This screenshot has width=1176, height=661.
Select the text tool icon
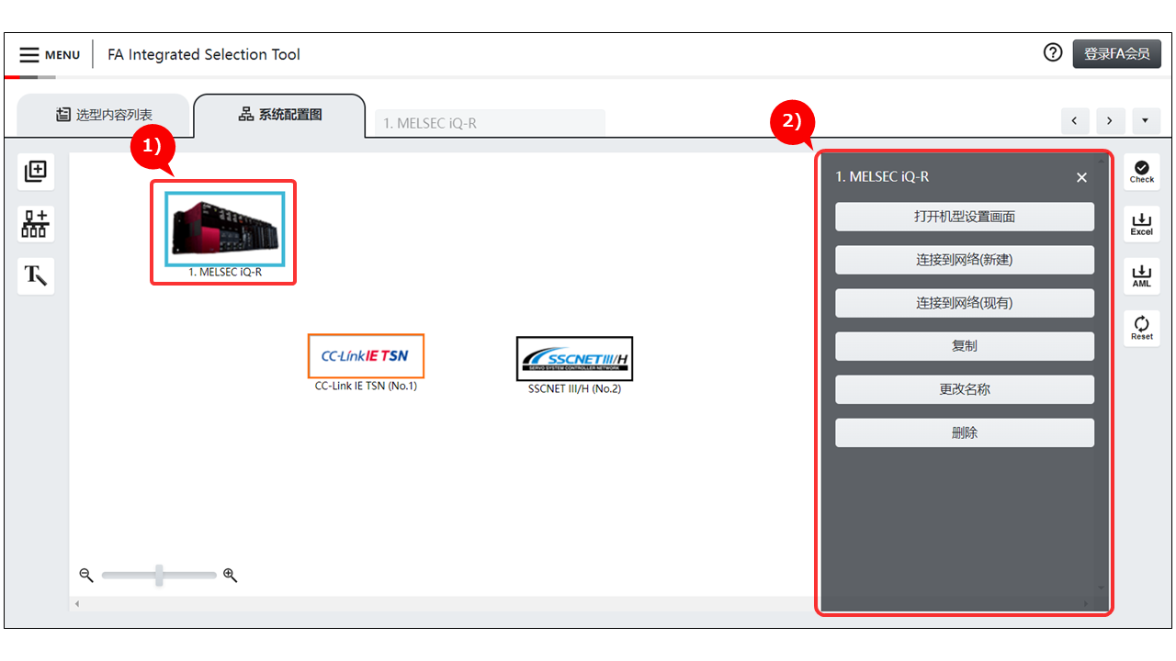pos(36,275)
